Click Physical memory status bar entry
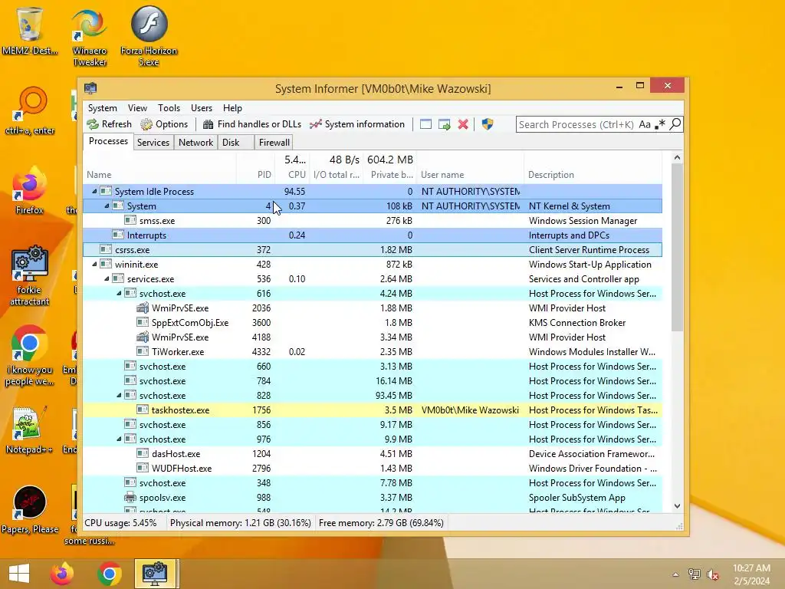Screen dimensions: 785x589 click(x=240, y=523)
